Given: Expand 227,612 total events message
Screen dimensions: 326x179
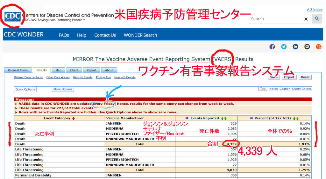Looking at the screenshot, I should coord(16,108).
